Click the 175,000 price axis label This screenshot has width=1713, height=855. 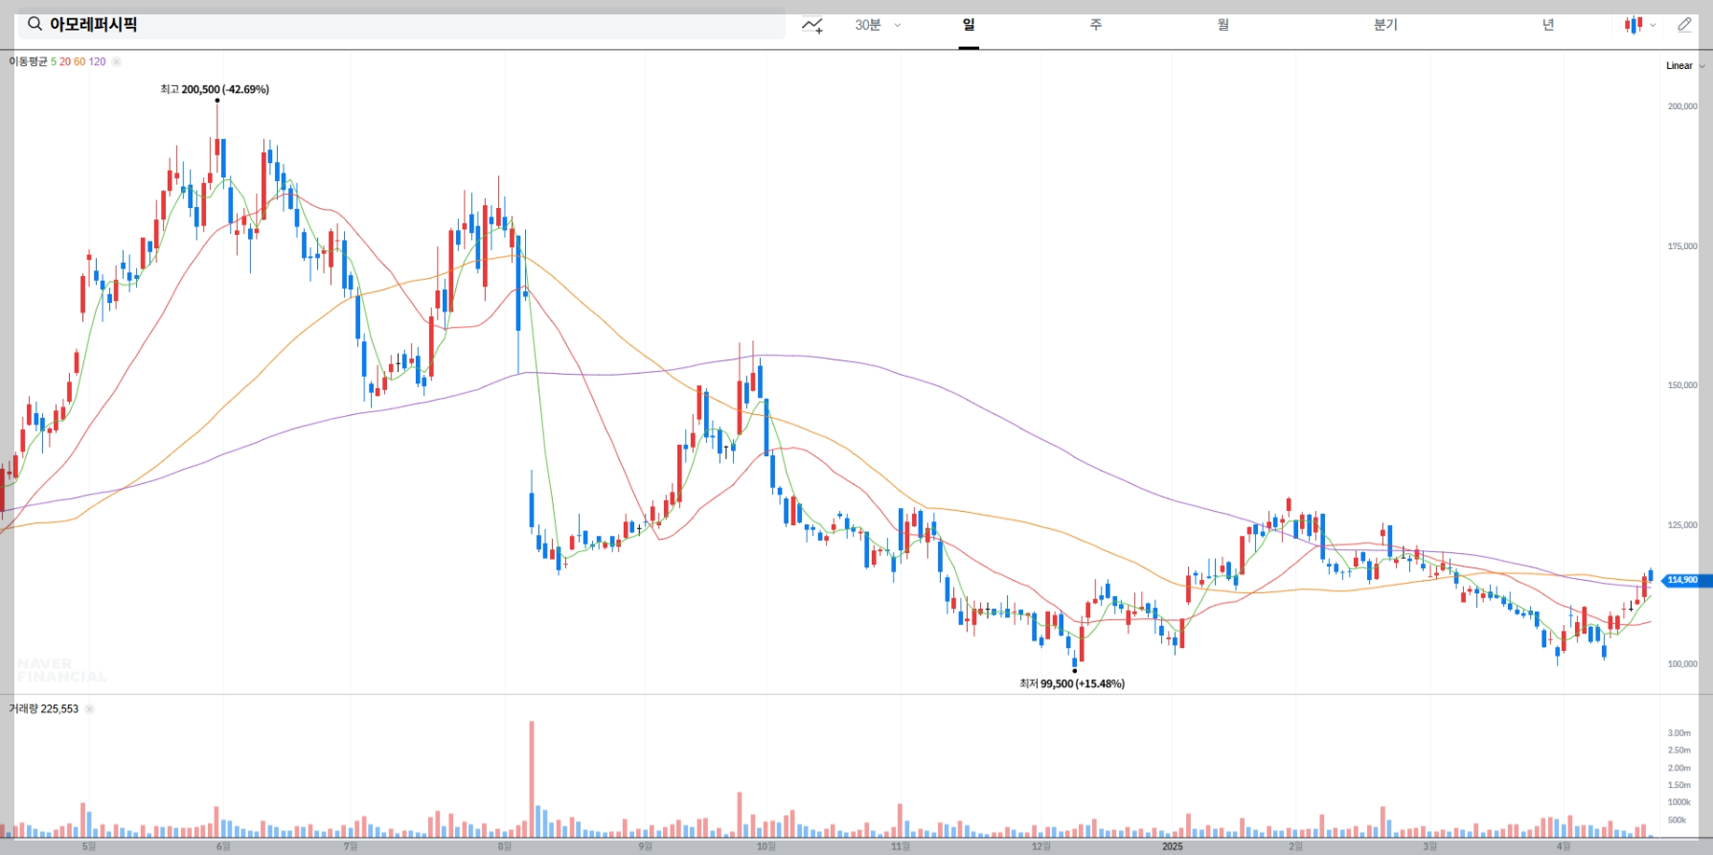click(1682, 246)
